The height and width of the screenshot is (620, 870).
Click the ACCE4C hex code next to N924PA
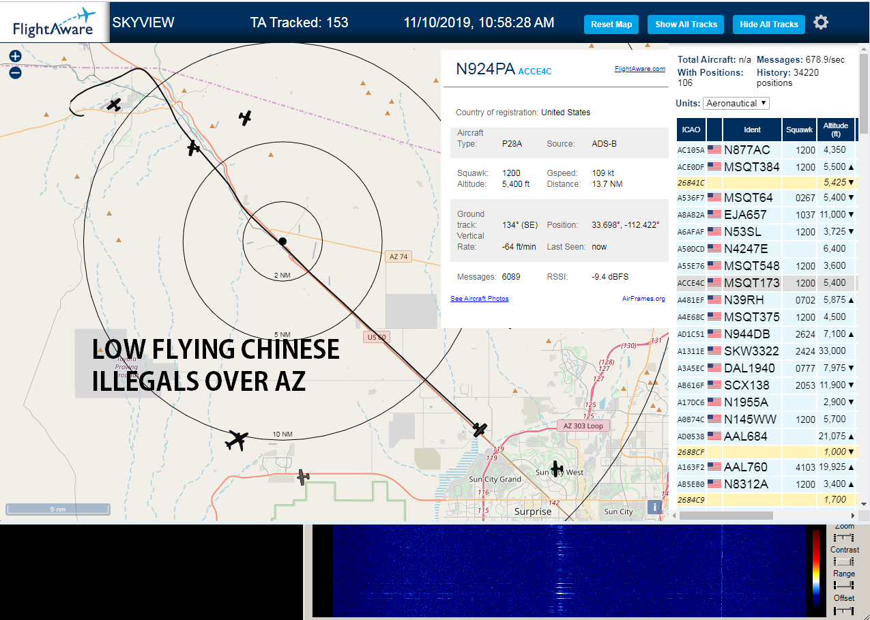[535, 71]
